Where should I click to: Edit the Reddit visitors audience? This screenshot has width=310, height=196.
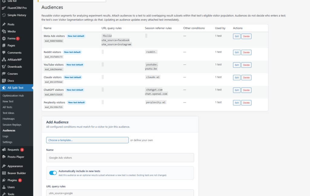[237, 52]
